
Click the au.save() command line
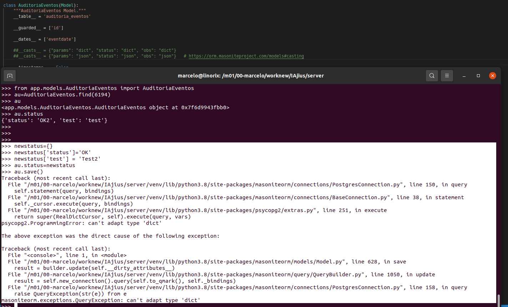click(x=22, y=171)
